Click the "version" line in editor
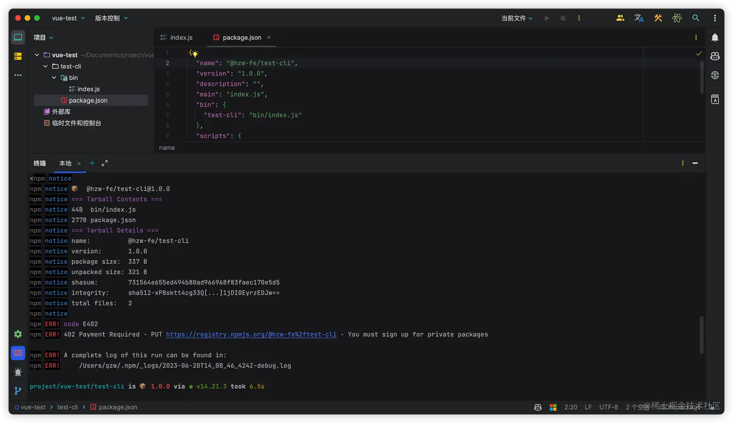The image size is (733, 423). click(232, 74)
